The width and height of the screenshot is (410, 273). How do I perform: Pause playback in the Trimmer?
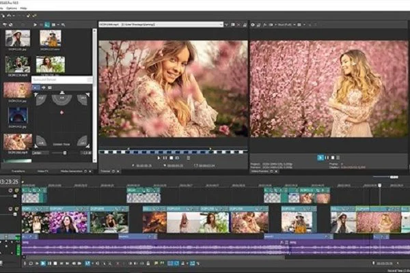tap(165, 158)
